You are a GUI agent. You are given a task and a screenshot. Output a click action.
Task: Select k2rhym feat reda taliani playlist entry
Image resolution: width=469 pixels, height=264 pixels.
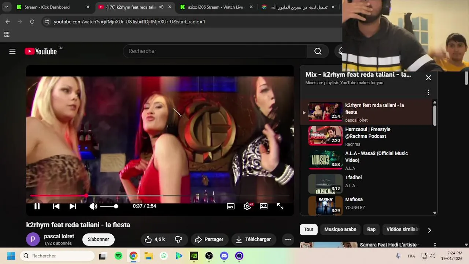[366, 112]
